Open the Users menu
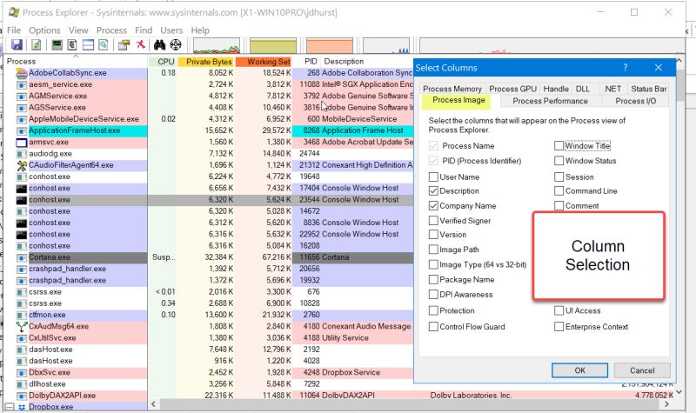696x413 pixels. 171,30
